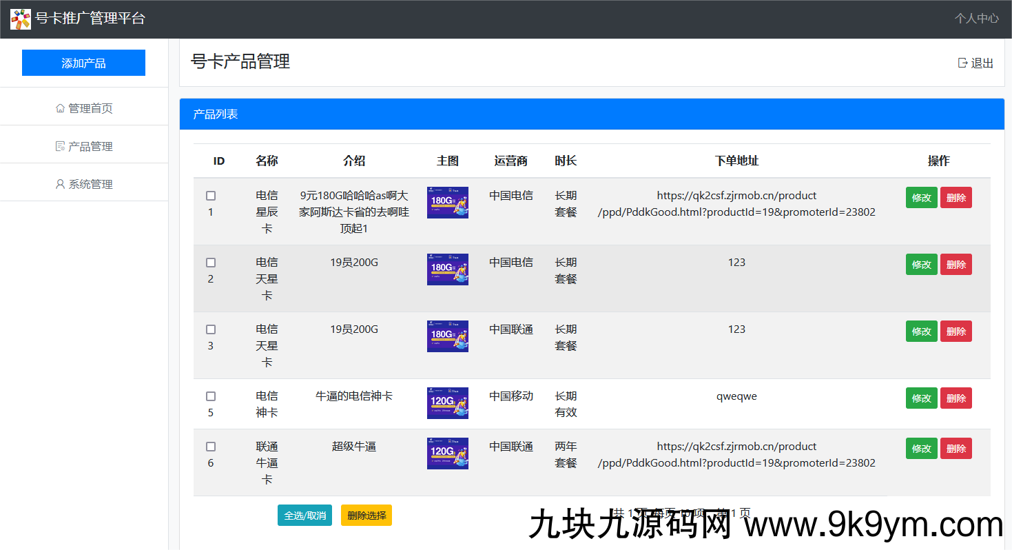
Task: Click the 退出 logout icon
Action: click(x=962, y=63)
